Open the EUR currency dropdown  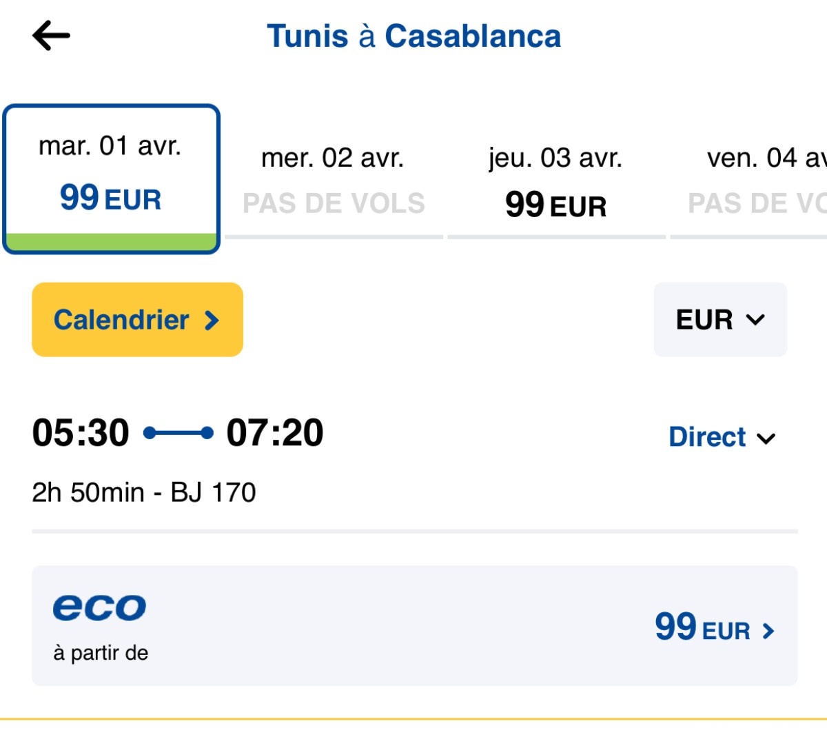pos(720,320)
